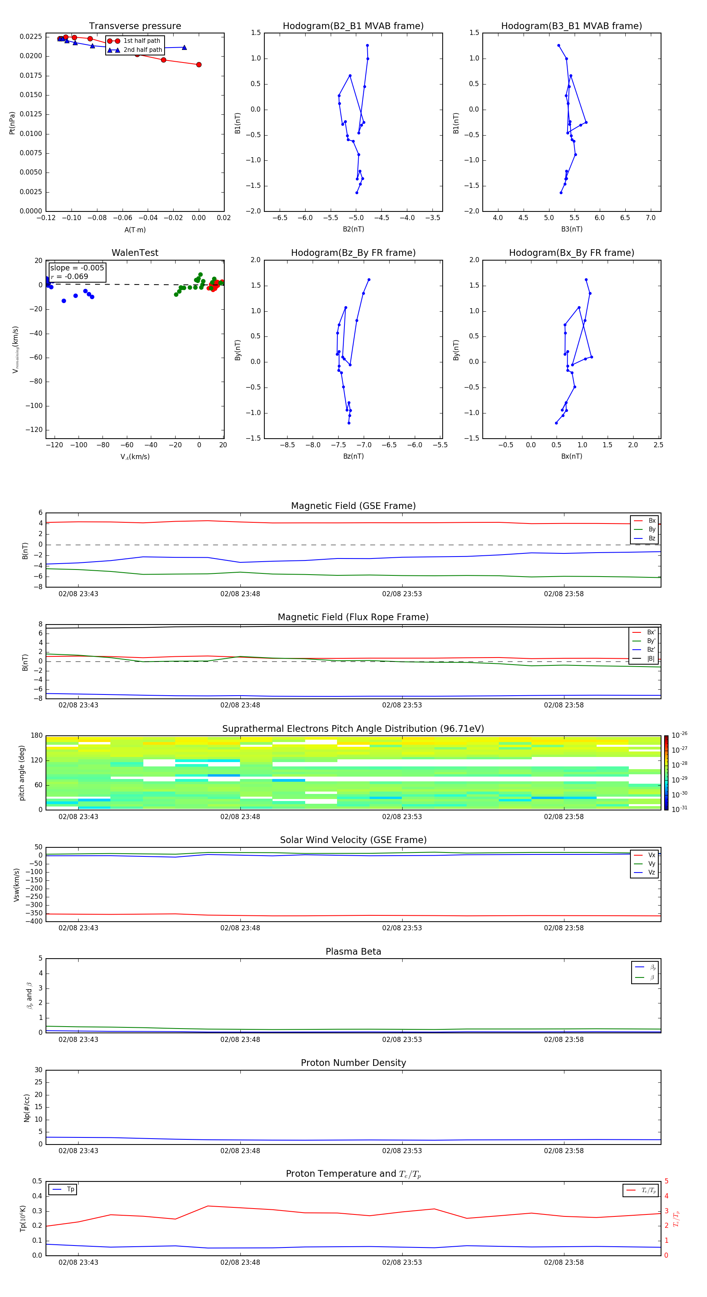Viewport: 707px width, 1297px height.
Task: Click the "Tp(10^6K)" y-axis label
Action: click(23, 1218)
